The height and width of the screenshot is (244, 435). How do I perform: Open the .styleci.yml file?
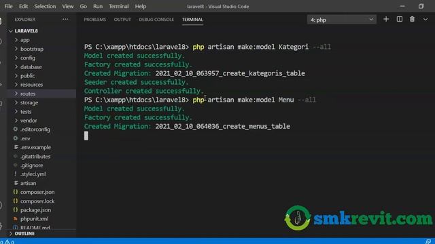click(x=33, y=174)
